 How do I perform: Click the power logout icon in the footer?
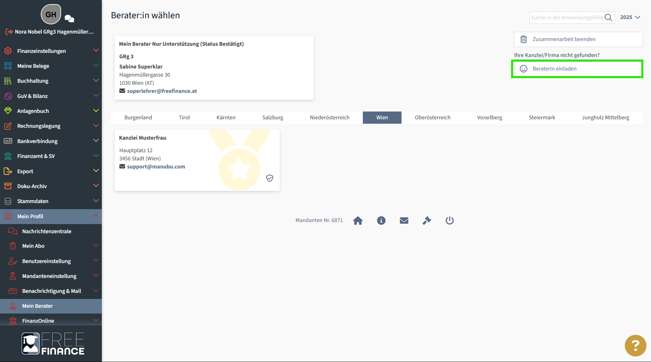click(449, 221)
